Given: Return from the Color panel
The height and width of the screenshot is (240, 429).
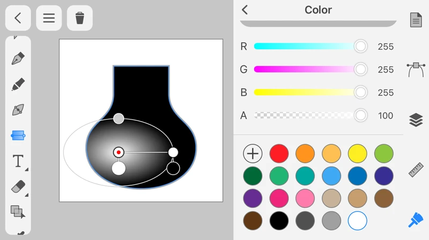Looking at the screenshot, I should 245,10.
